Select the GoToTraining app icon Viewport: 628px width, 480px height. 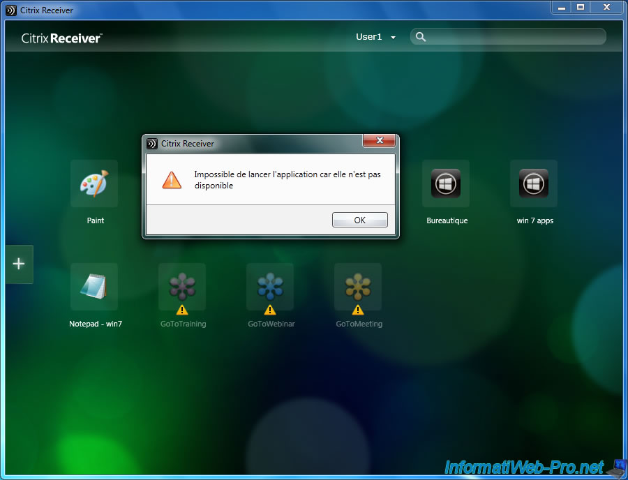click(182, 287)
